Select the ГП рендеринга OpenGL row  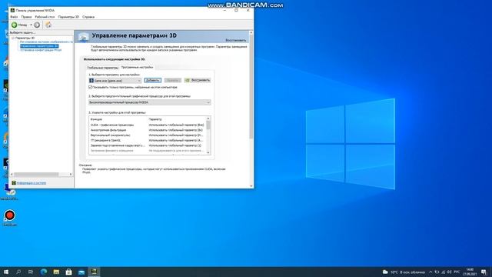click(x=147, y=140)
